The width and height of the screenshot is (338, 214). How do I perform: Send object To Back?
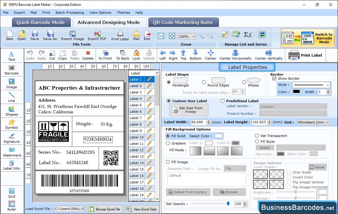point(123,55)
